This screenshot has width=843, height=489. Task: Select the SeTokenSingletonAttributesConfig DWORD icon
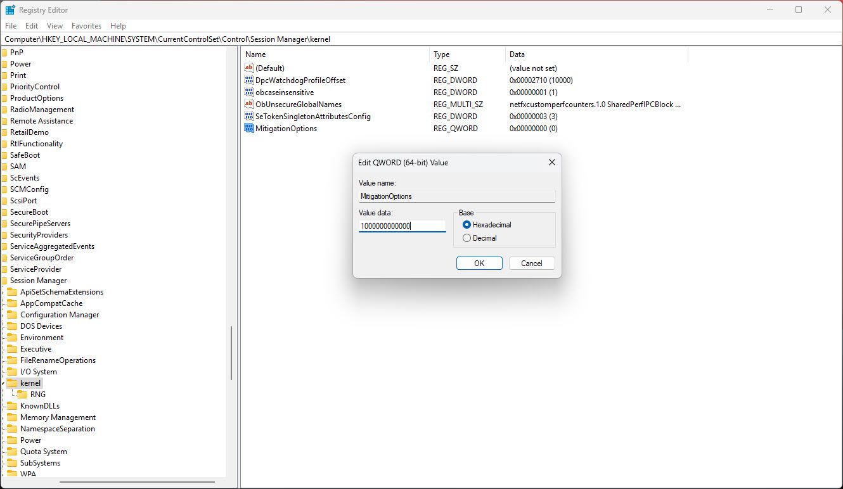tap(249, 116)
